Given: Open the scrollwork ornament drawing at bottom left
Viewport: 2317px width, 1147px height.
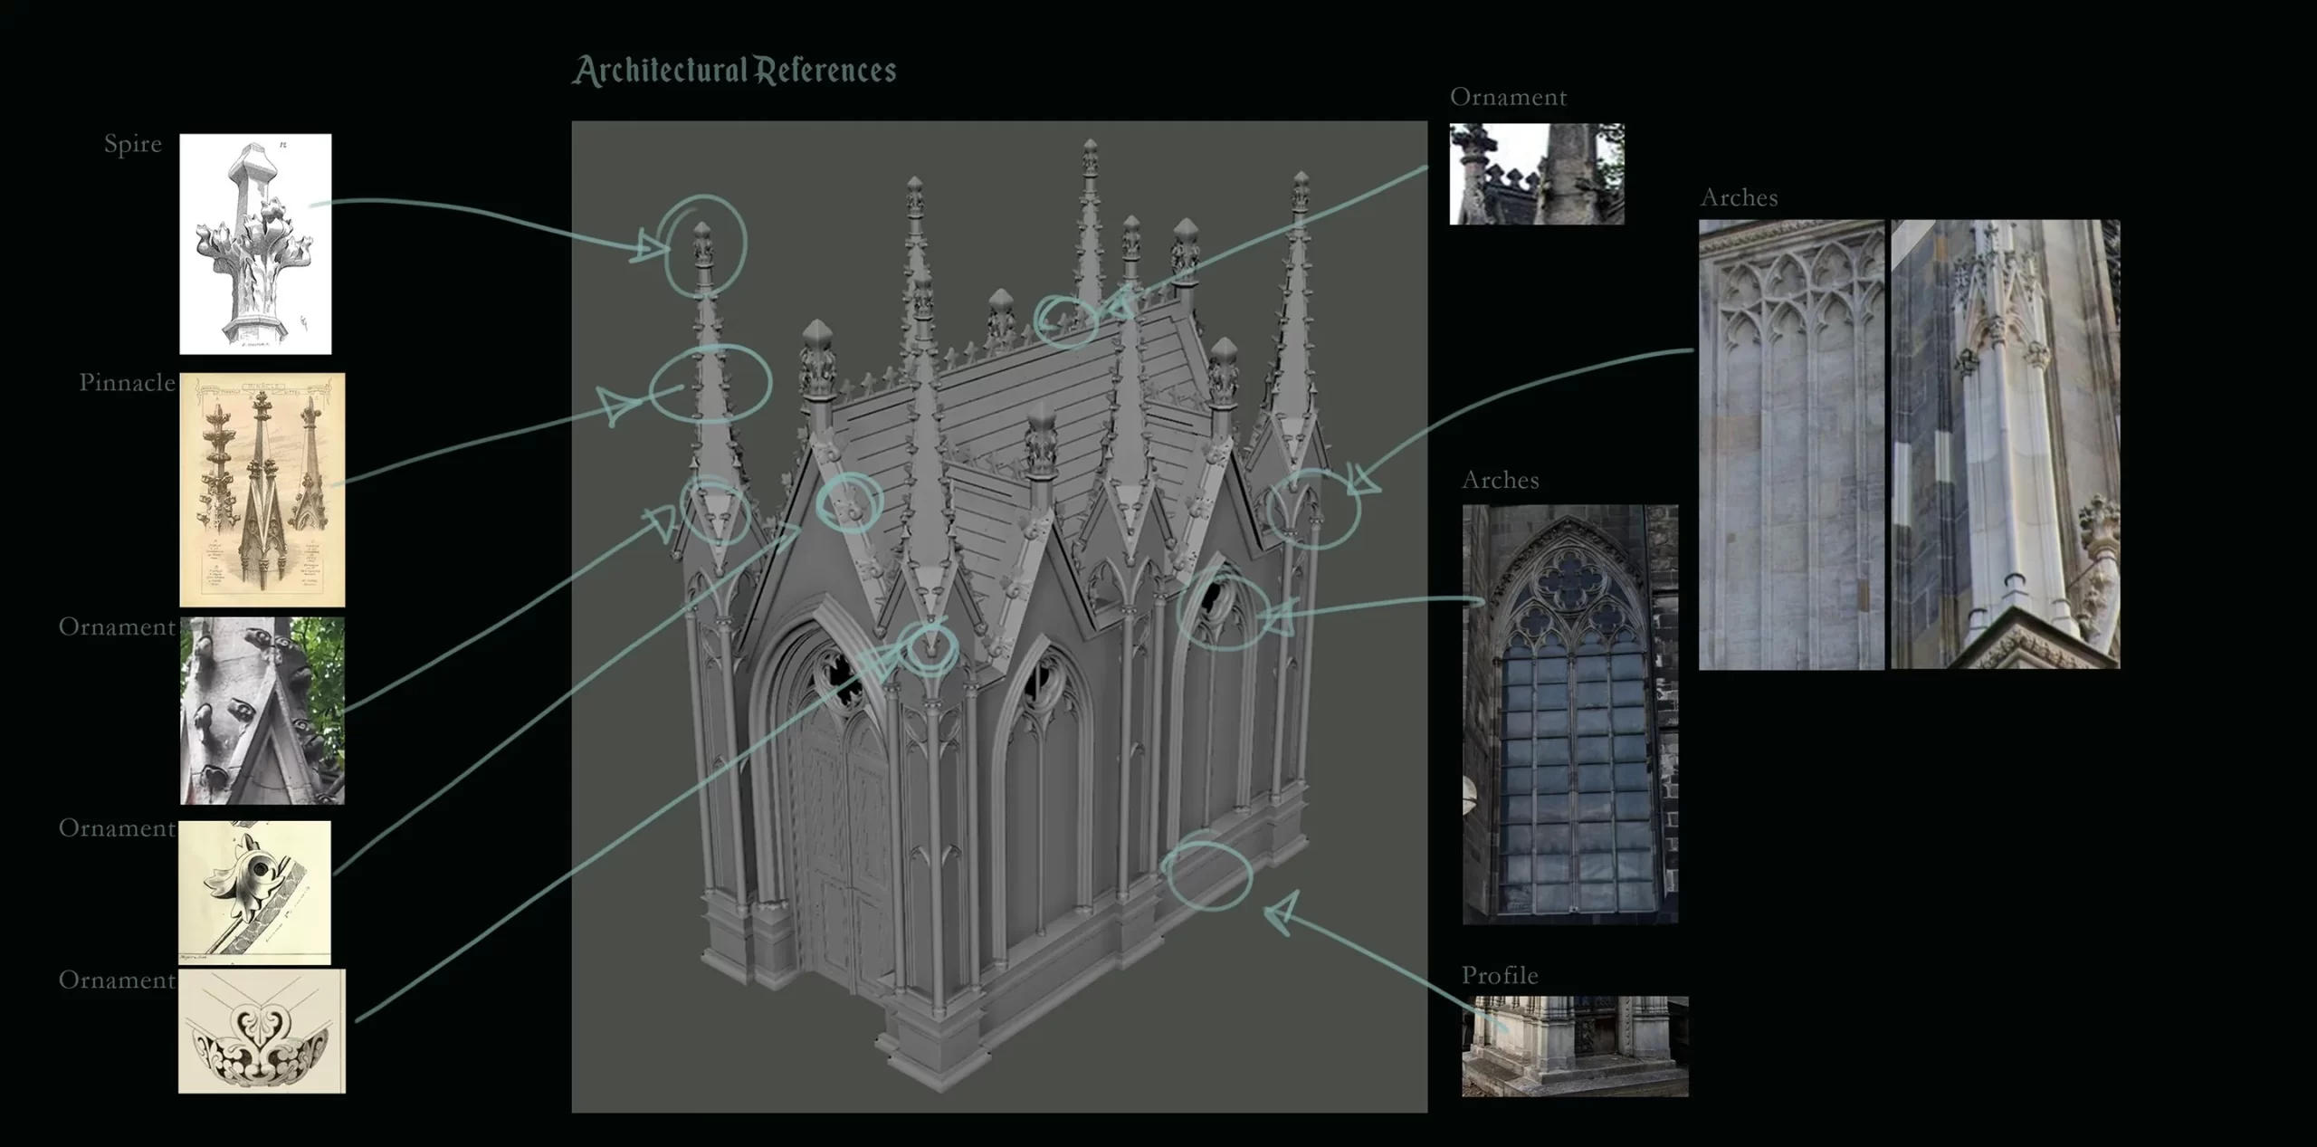Looking at the screenshot, I should (262, 1030).
